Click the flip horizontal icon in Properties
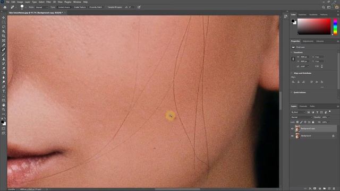The width and height of the screenshot is (340, 191). 317,66
